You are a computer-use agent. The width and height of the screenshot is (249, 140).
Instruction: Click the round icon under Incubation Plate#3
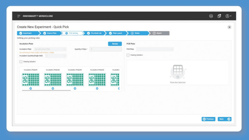click(75, 88)
